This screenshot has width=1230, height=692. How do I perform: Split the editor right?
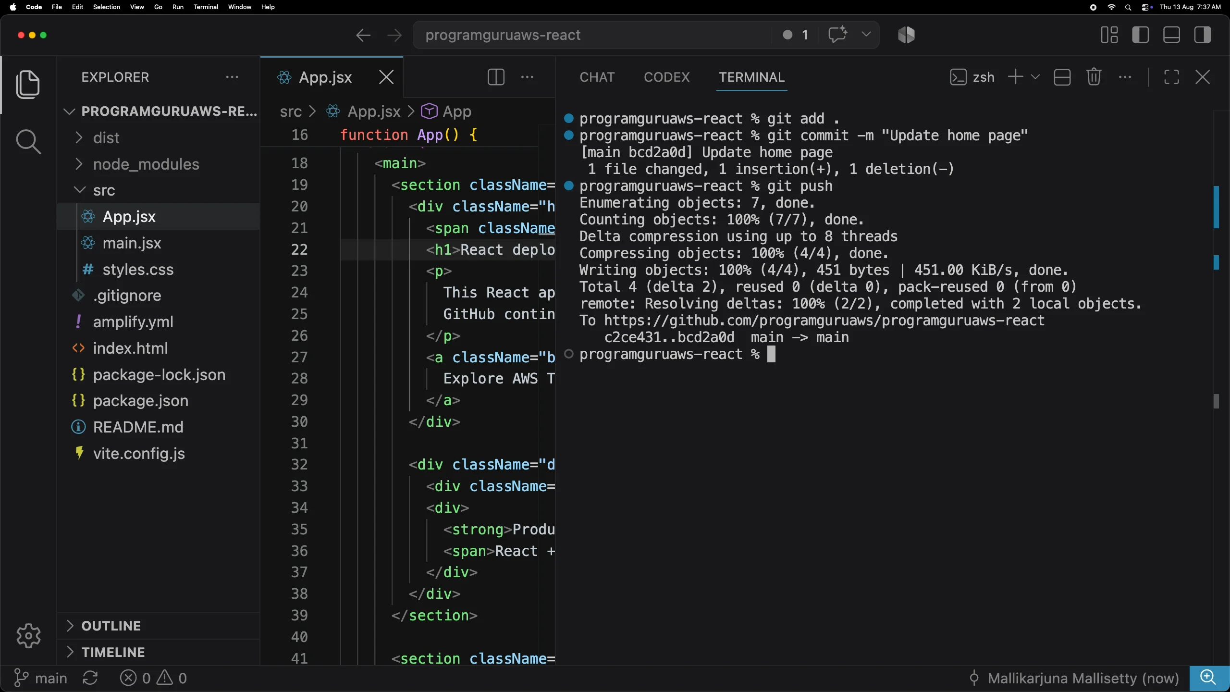(496, 77)
